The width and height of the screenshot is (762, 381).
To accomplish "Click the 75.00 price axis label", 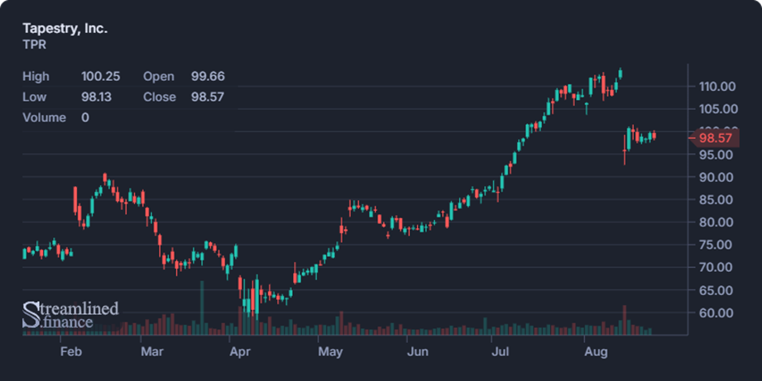I will (x=716, y=245).
